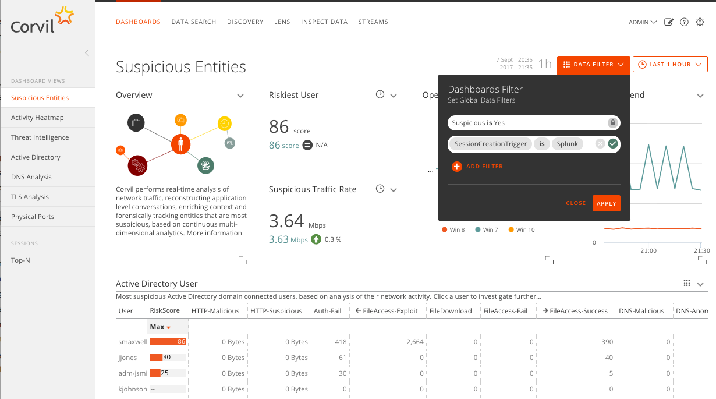Follow the More information link
The width and height of the screenshot is (716, 399).
click(x=214, y=233)
